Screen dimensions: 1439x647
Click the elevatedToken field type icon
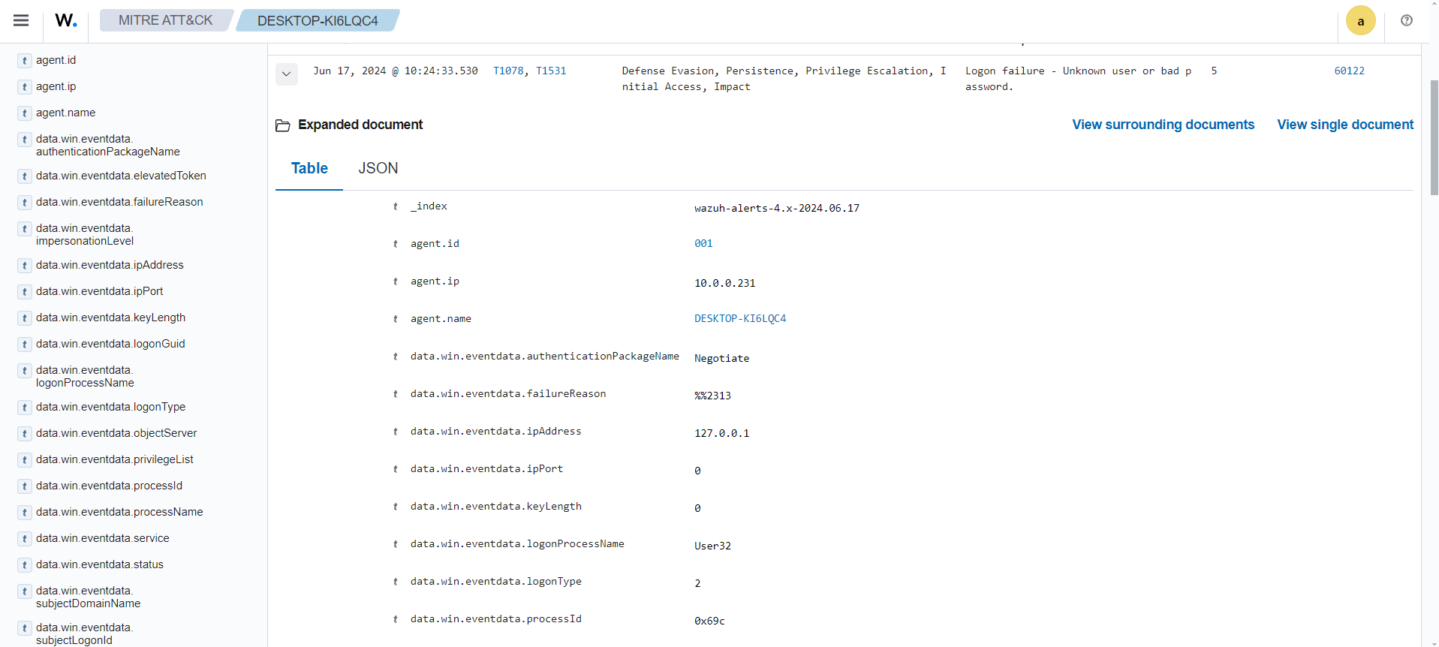click(x=25, y=176)
